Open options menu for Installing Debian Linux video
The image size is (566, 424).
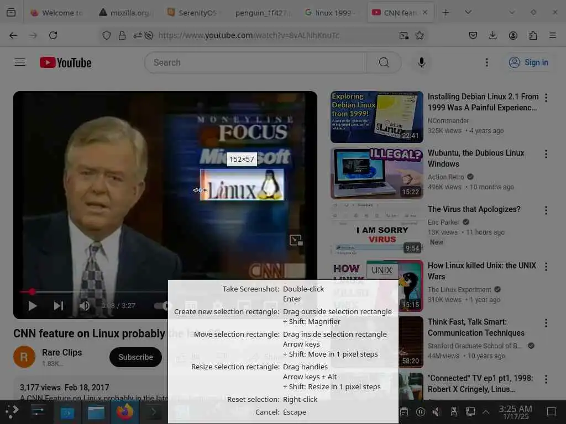pyautogui.click(x=546, y=98)
